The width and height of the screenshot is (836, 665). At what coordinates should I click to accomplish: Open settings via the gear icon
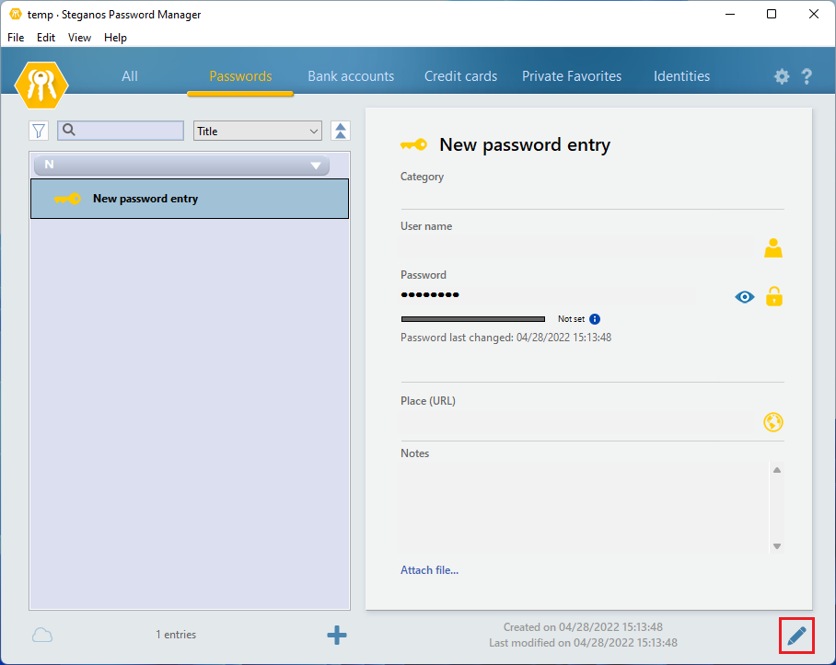click(x=782, y=77)
